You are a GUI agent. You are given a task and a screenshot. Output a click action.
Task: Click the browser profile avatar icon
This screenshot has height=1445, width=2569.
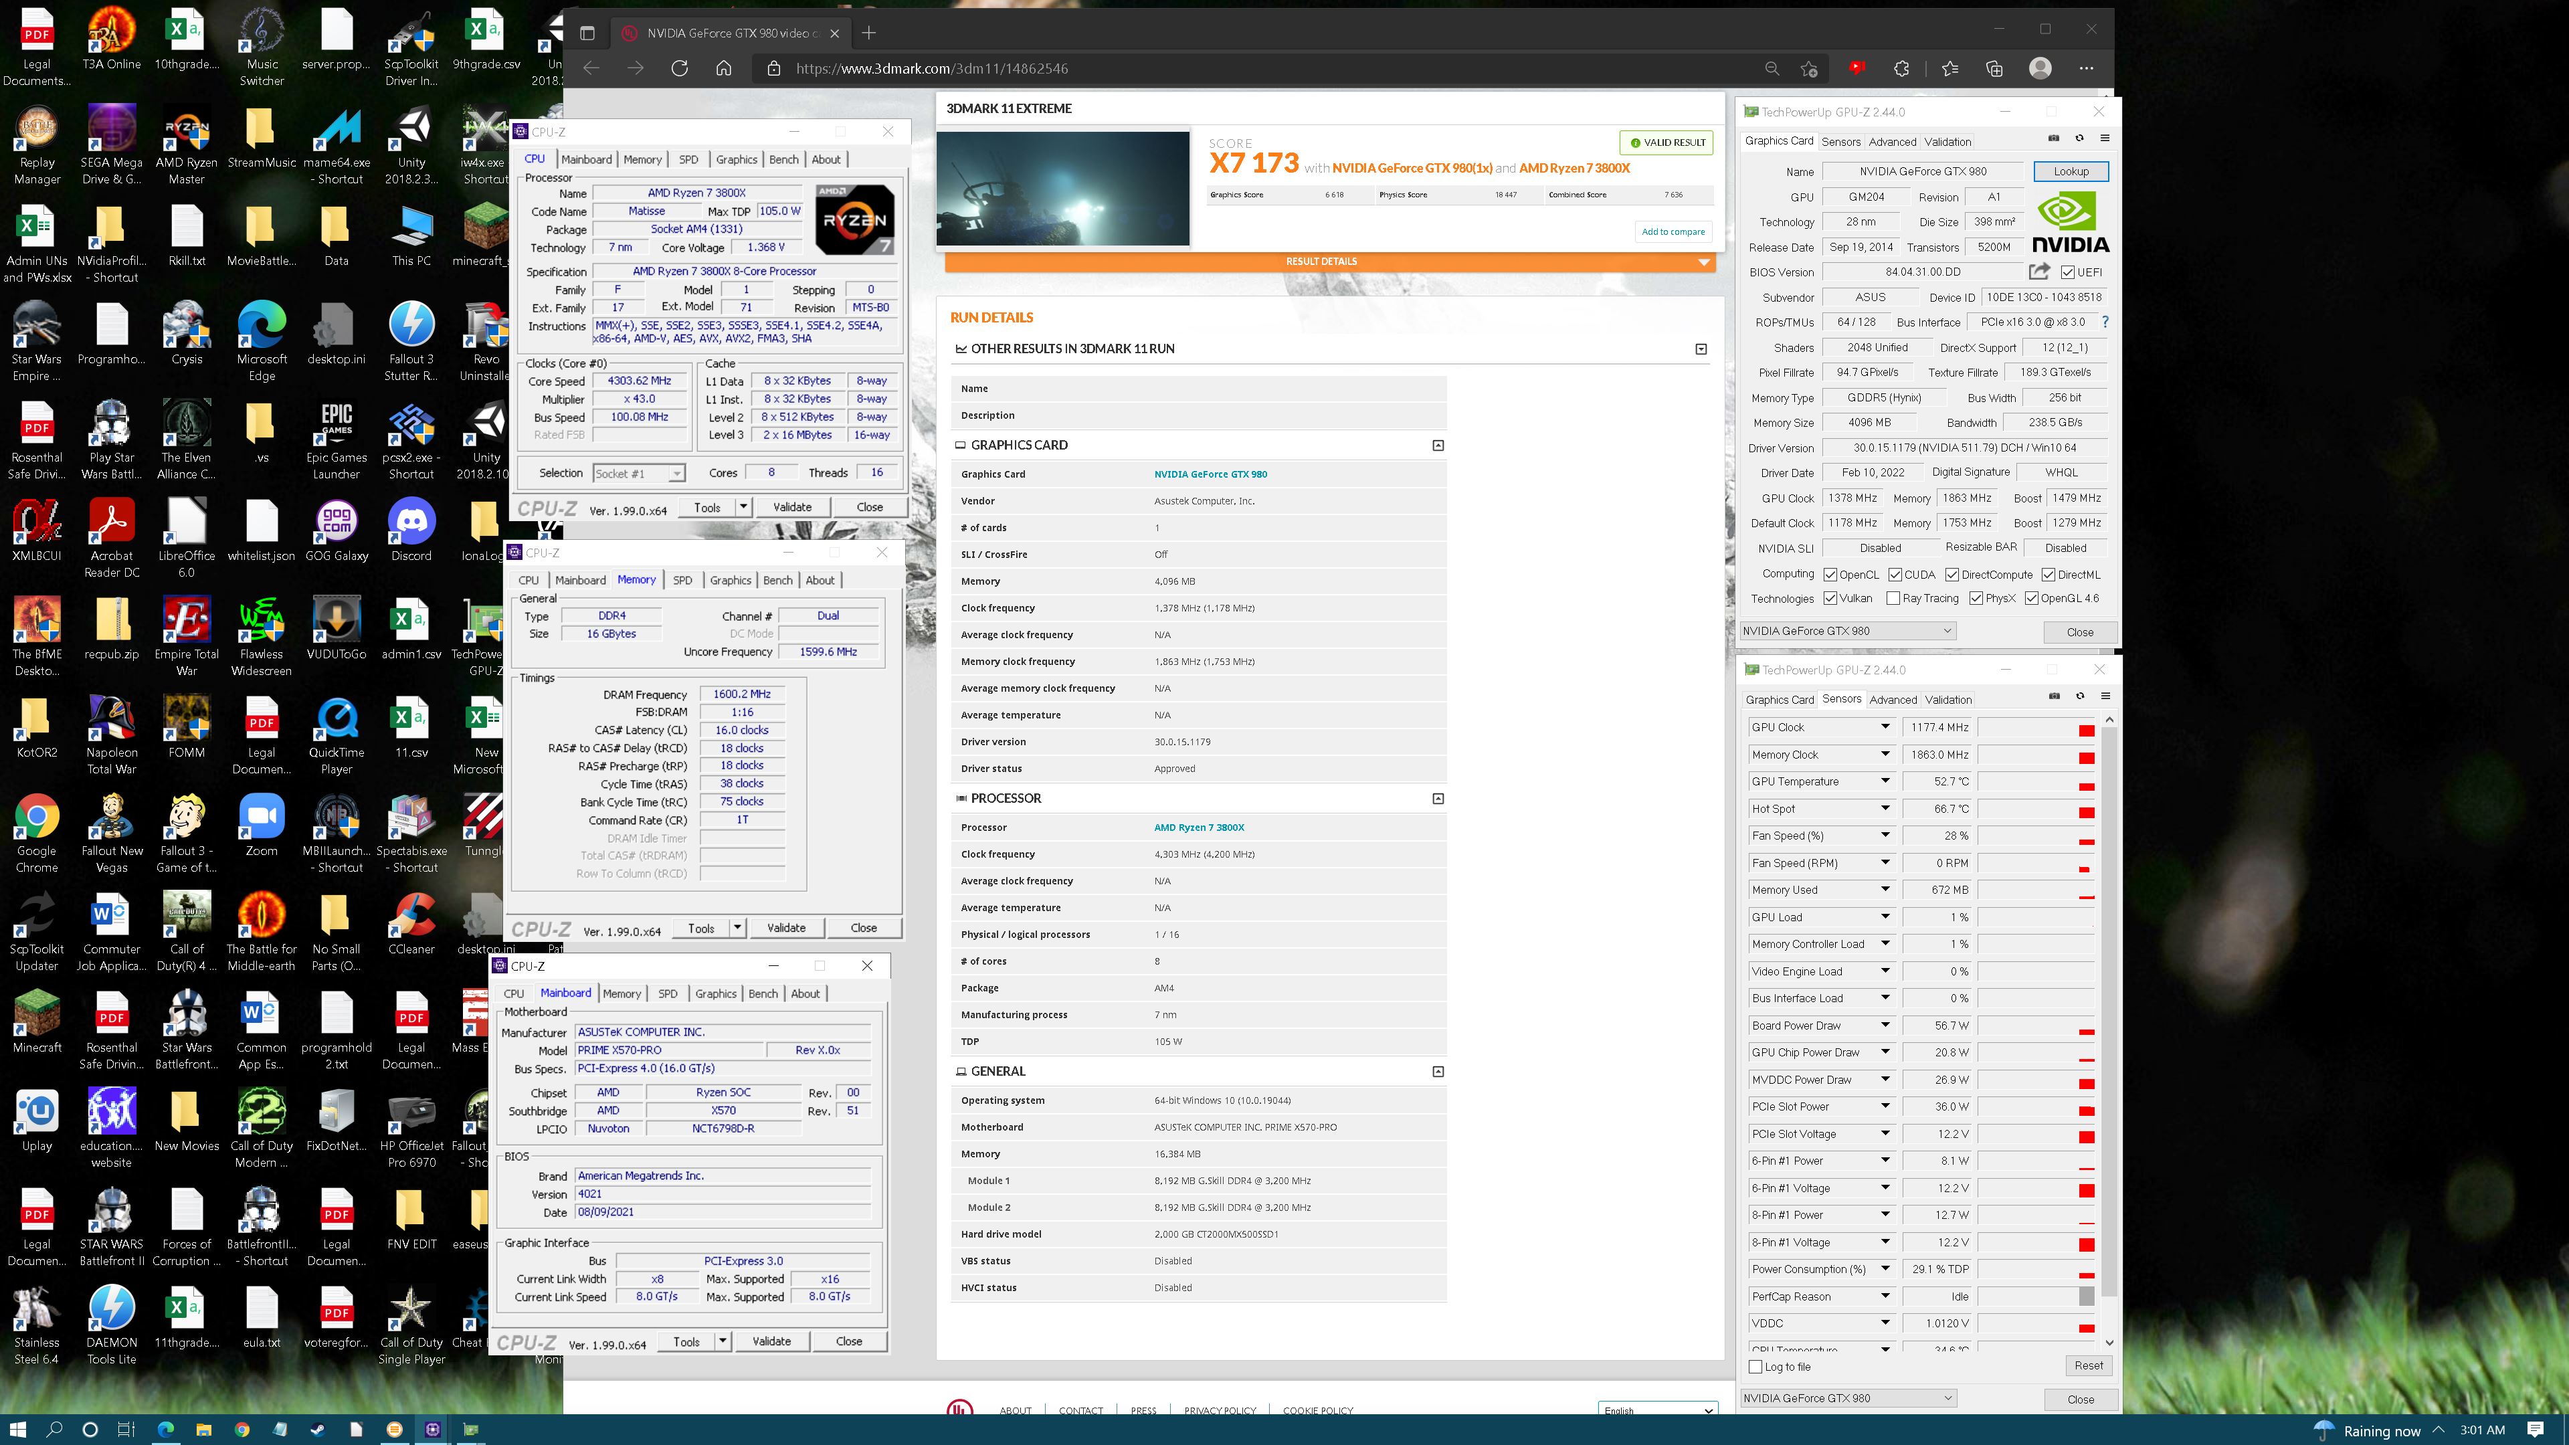pyautogui.click(x=2040, y=68)
